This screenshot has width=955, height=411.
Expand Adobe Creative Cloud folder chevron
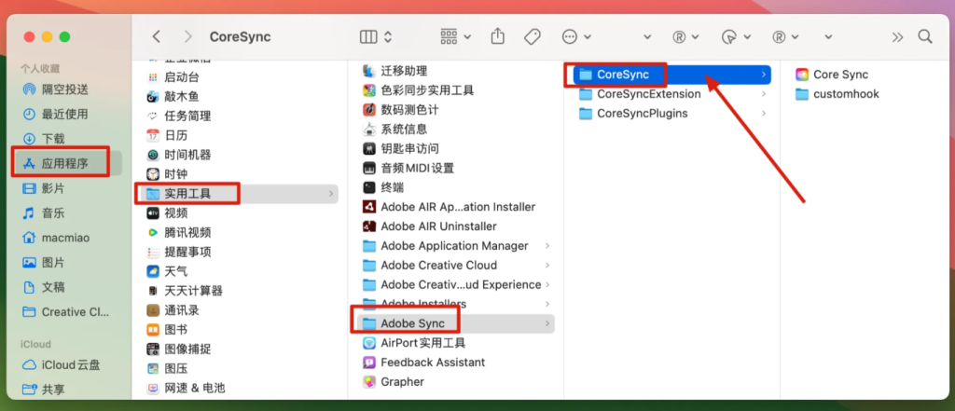[x=547, y=266]
